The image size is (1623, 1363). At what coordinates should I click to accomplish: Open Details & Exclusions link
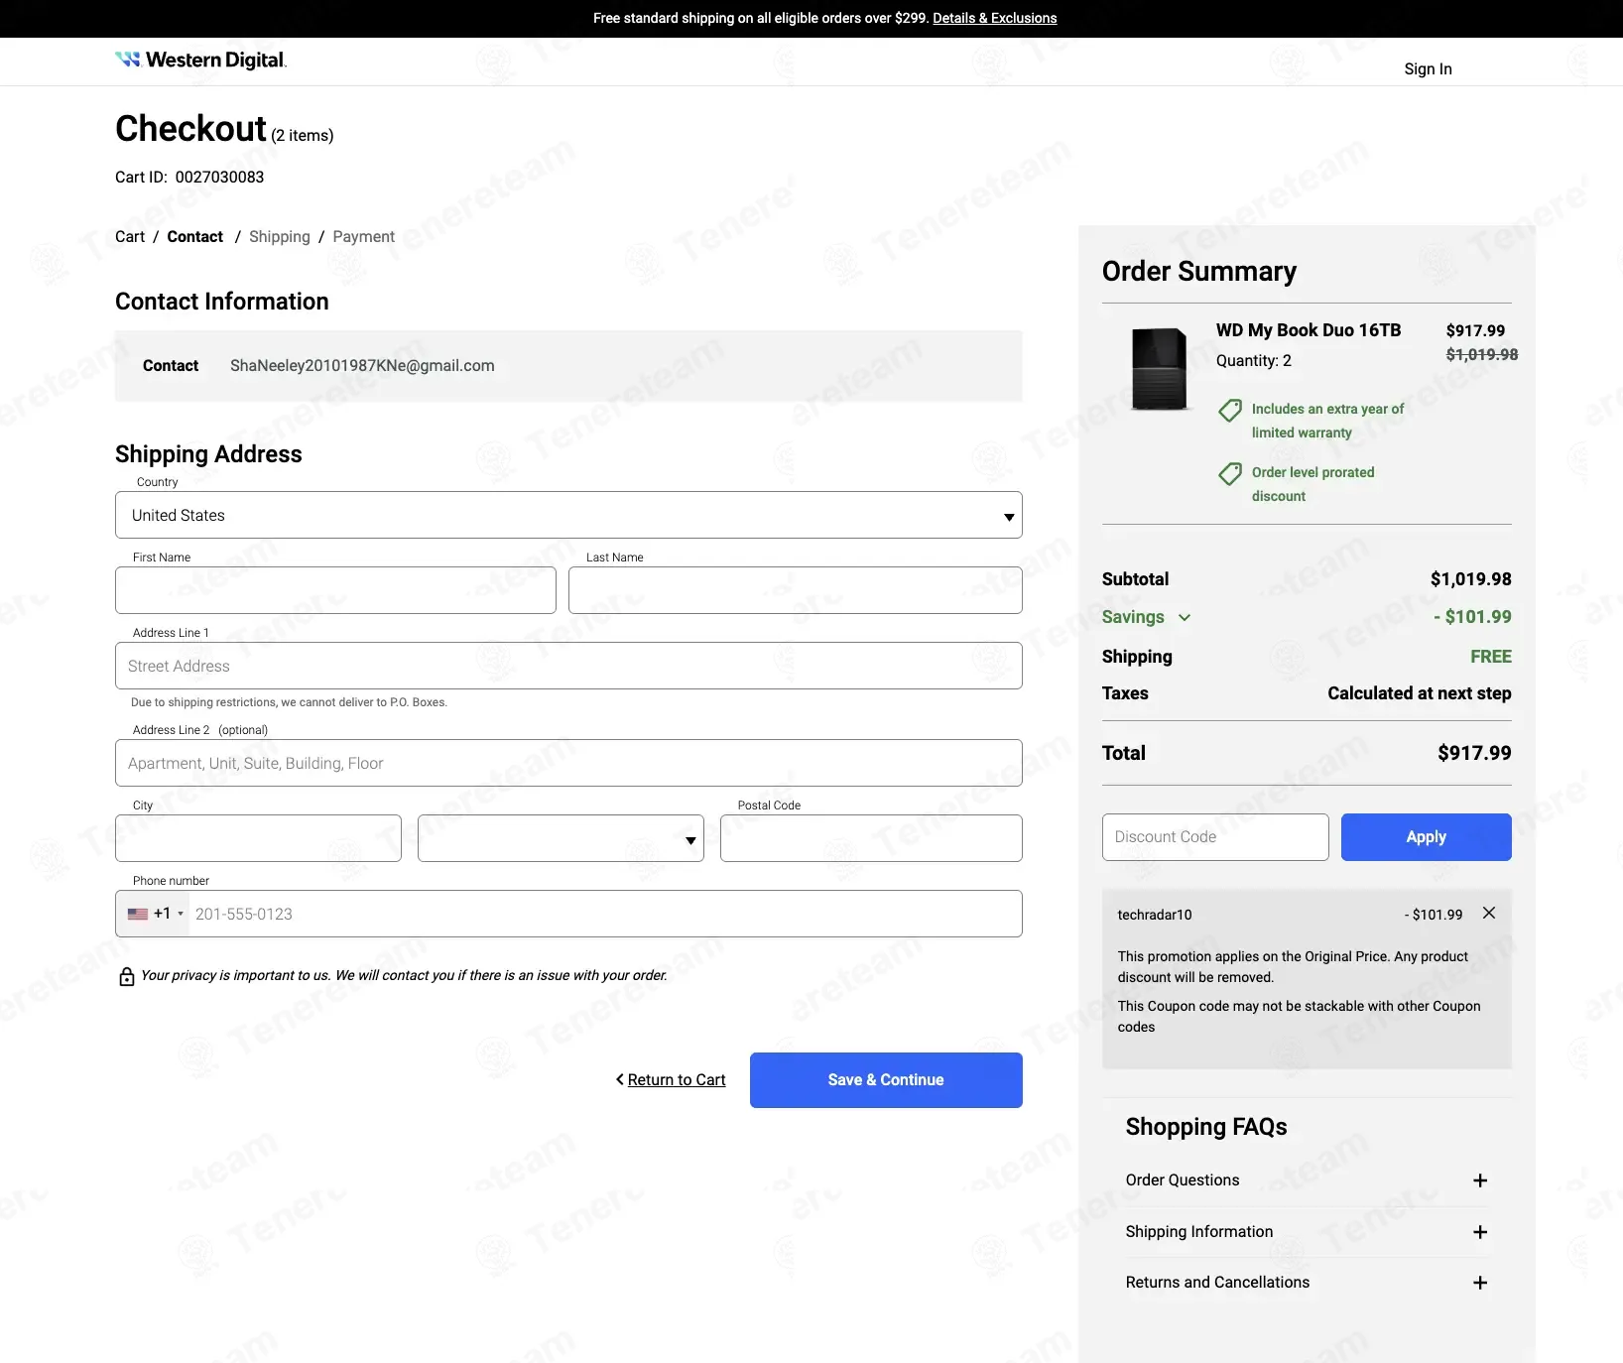995,18
